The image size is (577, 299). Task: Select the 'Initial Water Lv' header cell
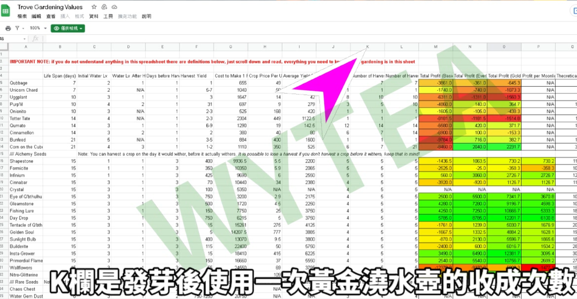[x=94, y=76]
